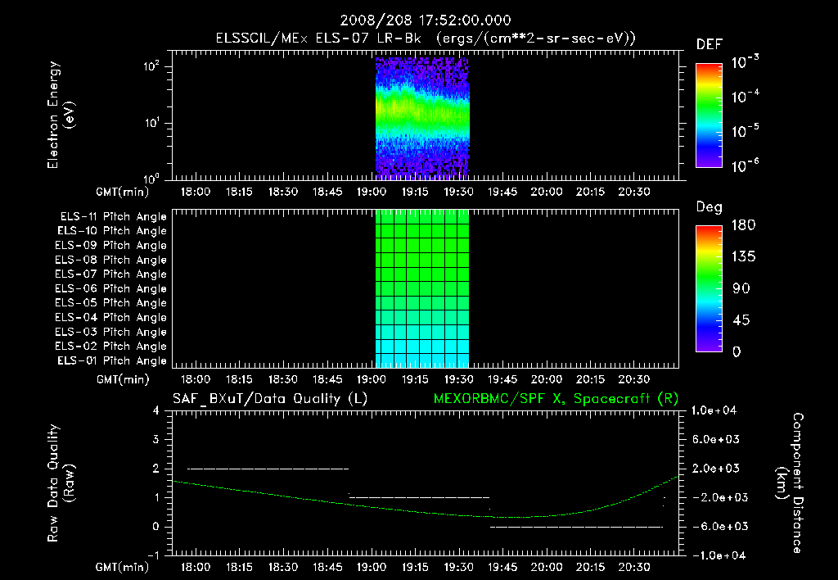Select the ELS-06 Pitch Angle row label

pos(110,288)
